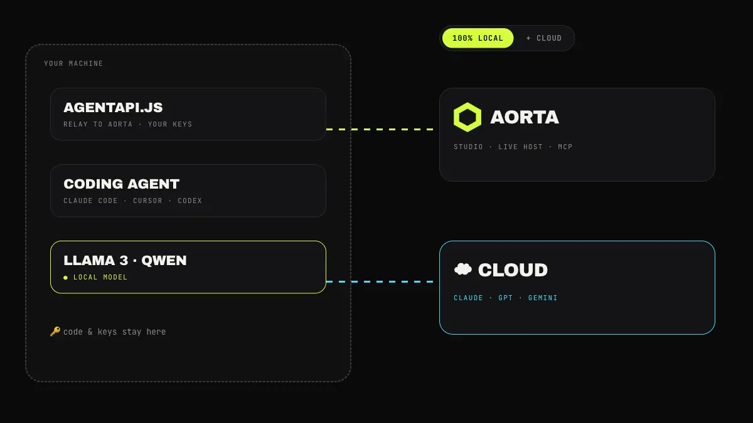
Task: Click the green dot beside LOCAL MODEL
Action: [x=65, y=278]
